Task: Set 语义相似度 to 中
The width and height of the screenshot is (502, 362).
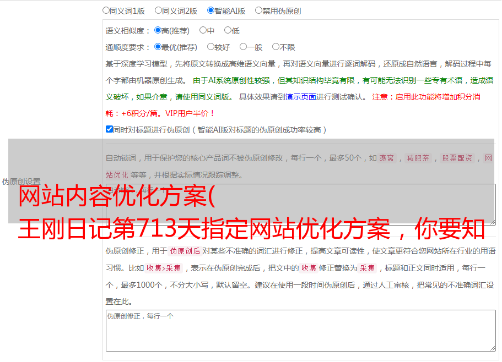Action: [203, 30]
